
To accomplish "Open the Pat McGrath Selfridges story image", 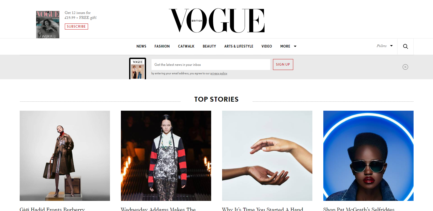I will click(x=368, y=156).
